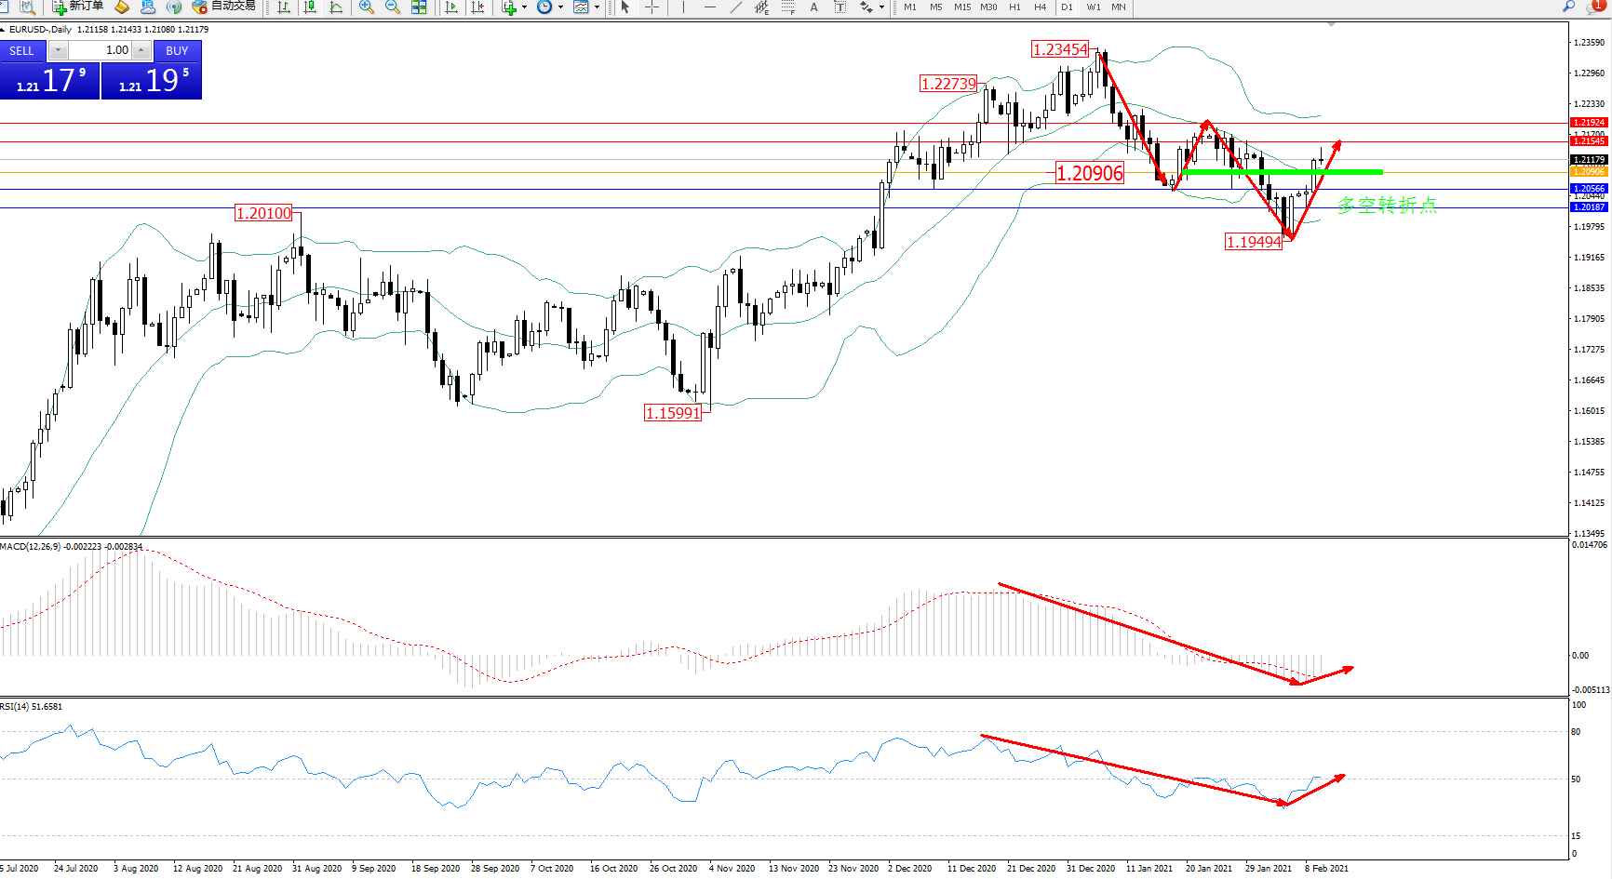Expand the periodicity clock dropdown
Image resolution: width=1612 pixels, height=879 pixels.
click(560, 7)
